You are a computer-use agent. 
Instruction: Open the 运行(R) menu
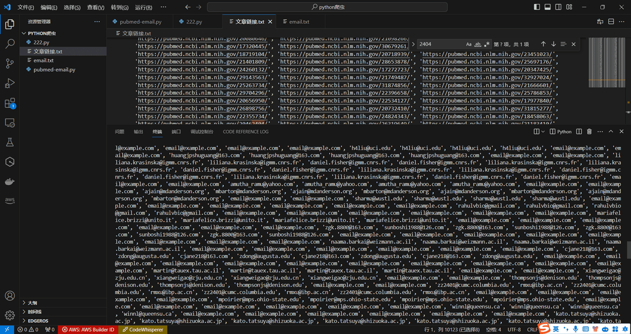(143, 7)
